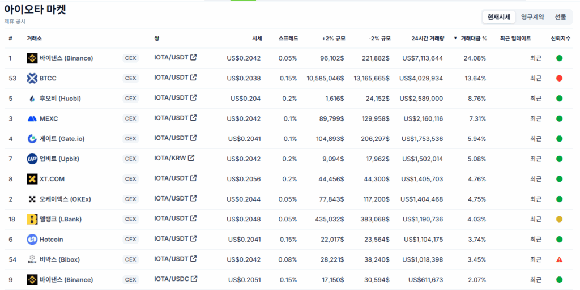This screenshot has height=290, width=580.
Task: Open the 후오비 (Huobi) exchange link
Action: [60, 99]
